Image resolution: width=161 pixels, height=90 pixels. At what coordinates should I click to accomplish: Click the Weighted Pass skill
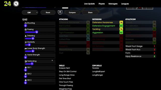pos(65,89)
